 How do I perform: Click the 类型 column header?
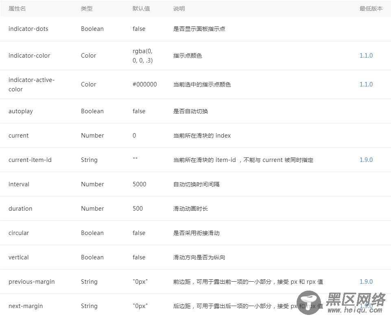click(x=87, y=9)
